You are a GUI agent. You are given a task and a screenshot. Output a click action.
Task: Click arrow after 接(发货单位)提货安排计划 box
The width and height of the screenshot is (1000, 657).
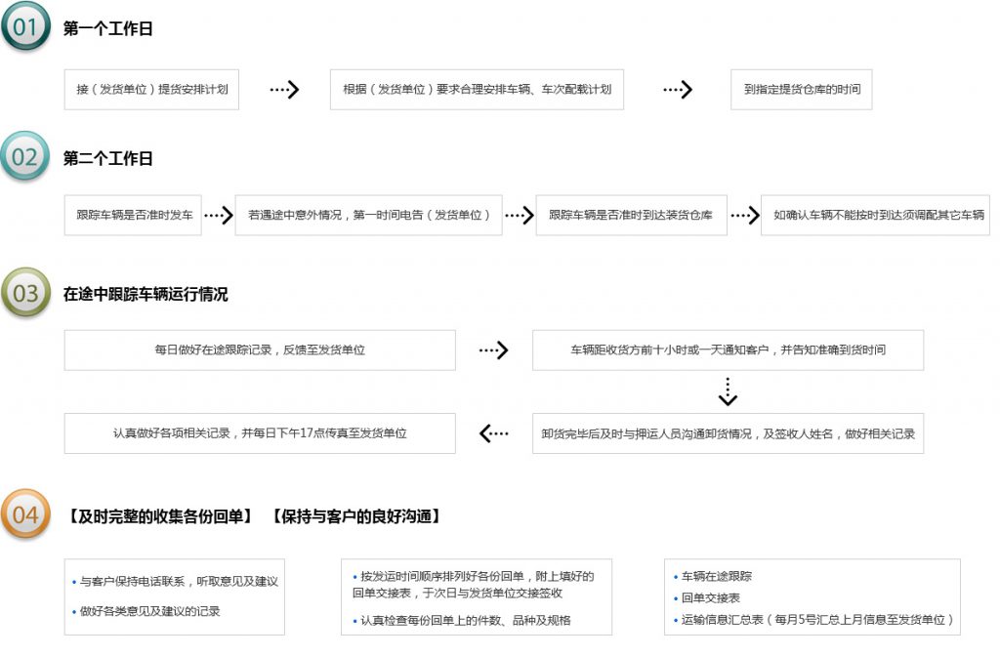[284, 90]
